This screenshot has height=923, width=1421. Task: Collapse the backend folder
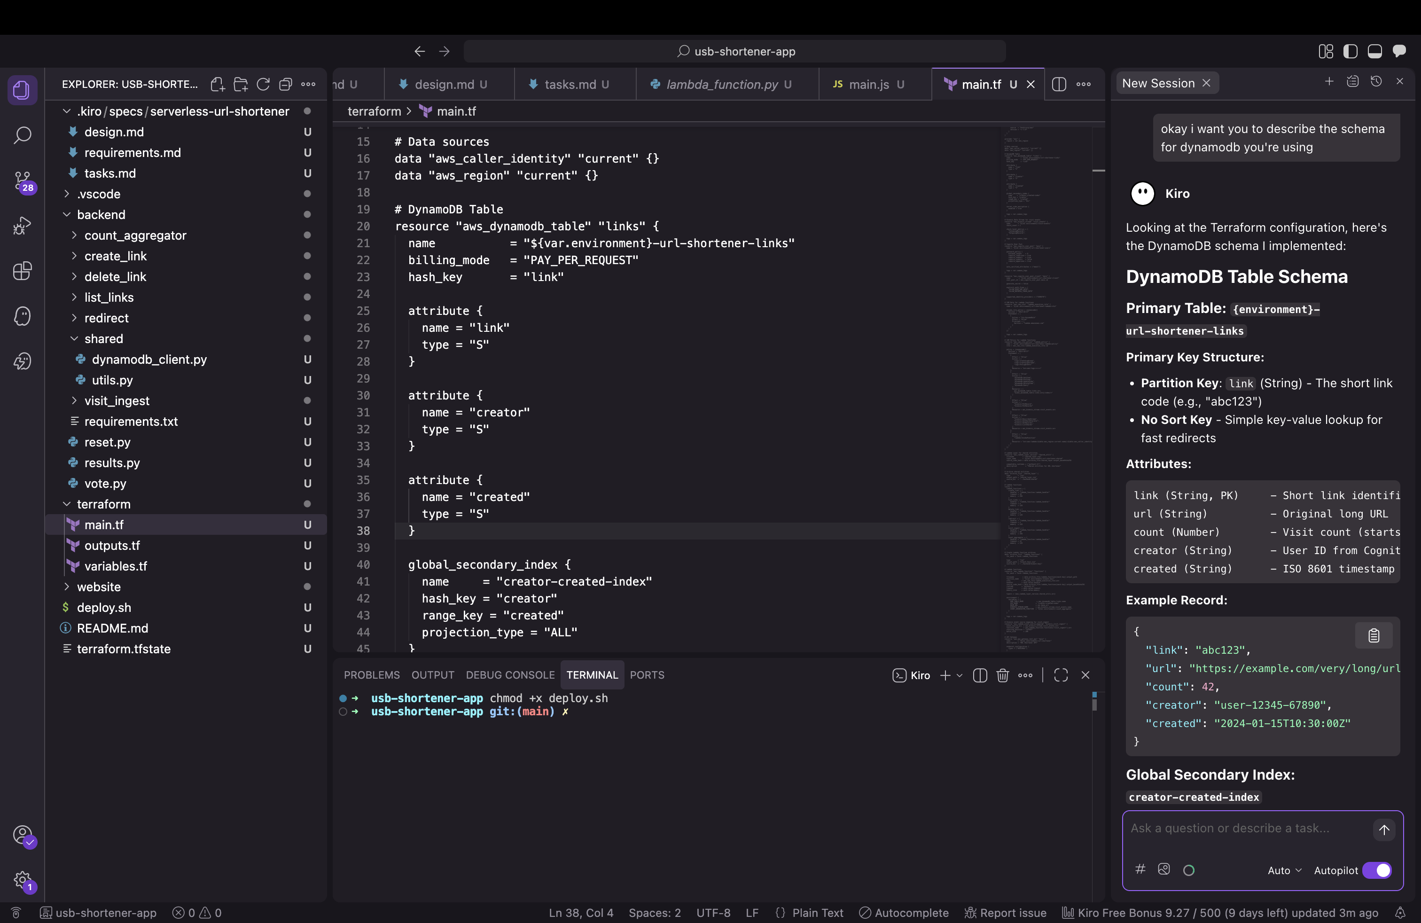point(101,214)
